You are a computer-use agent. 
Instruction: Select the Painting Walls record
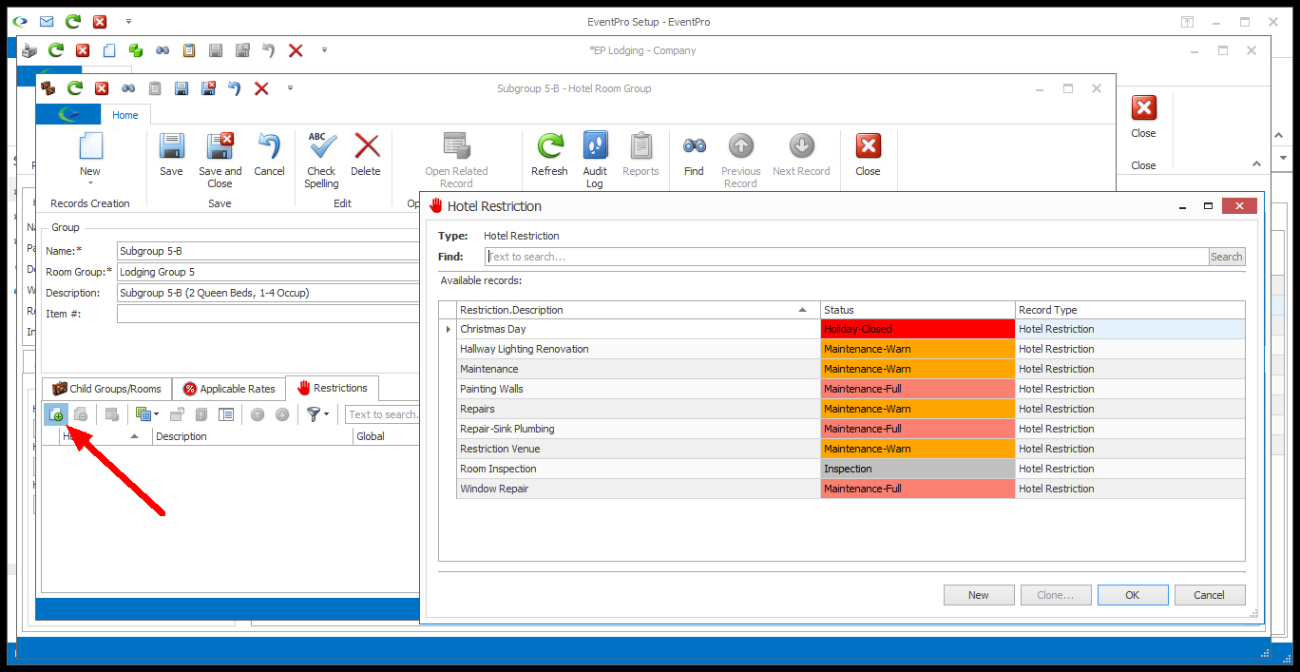coord(842,389)
